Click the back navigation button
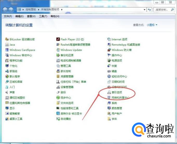This screenshot has height=144, width=177. [x=5, y=10]
